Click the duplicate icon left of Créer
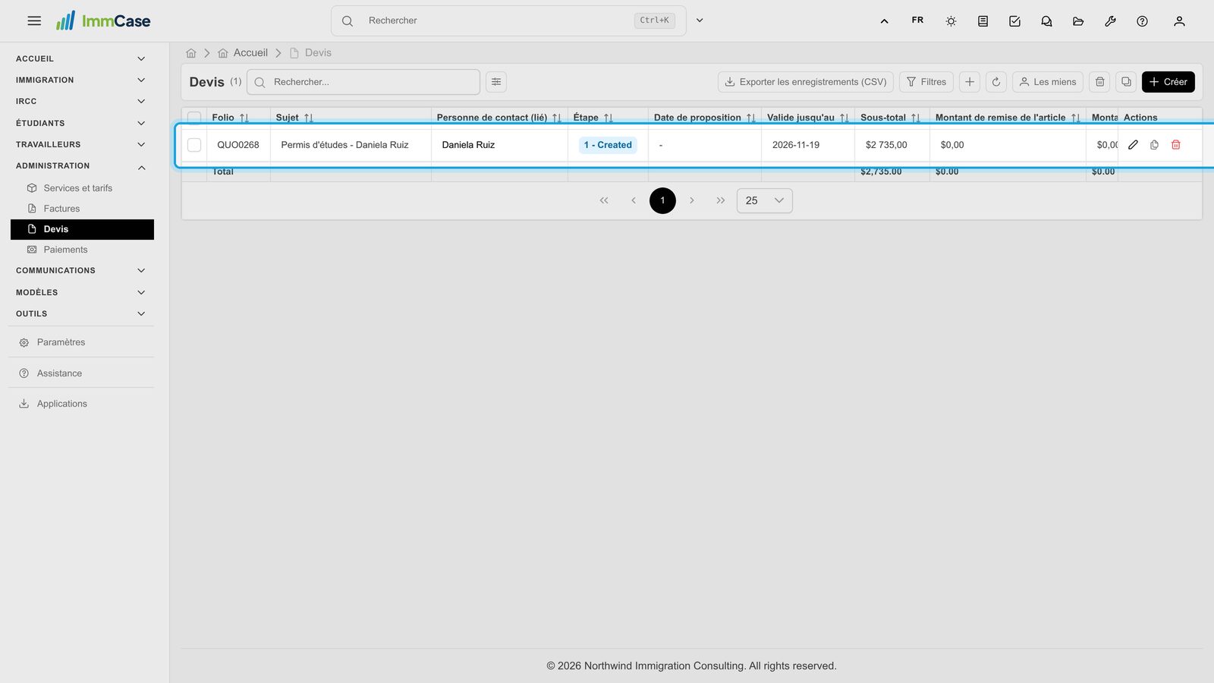 pos(1126,82)
